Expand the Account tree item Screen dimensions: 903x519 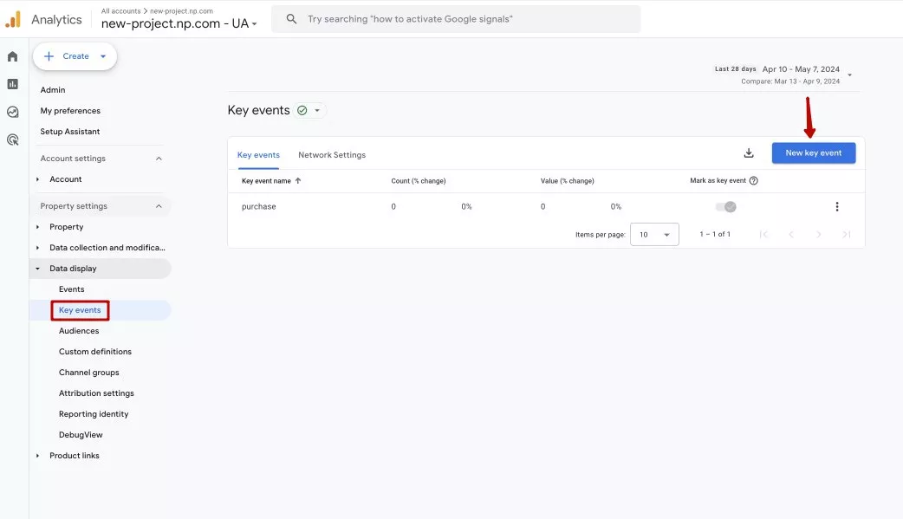click(x=37, y=179)
